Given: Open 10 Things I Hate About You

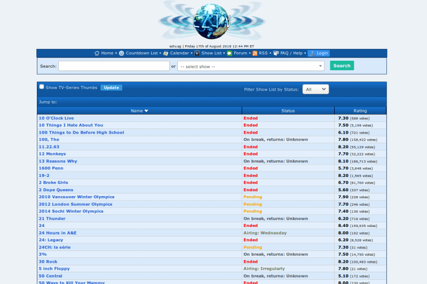Looking at the screenshot, I should coord(71,125).
